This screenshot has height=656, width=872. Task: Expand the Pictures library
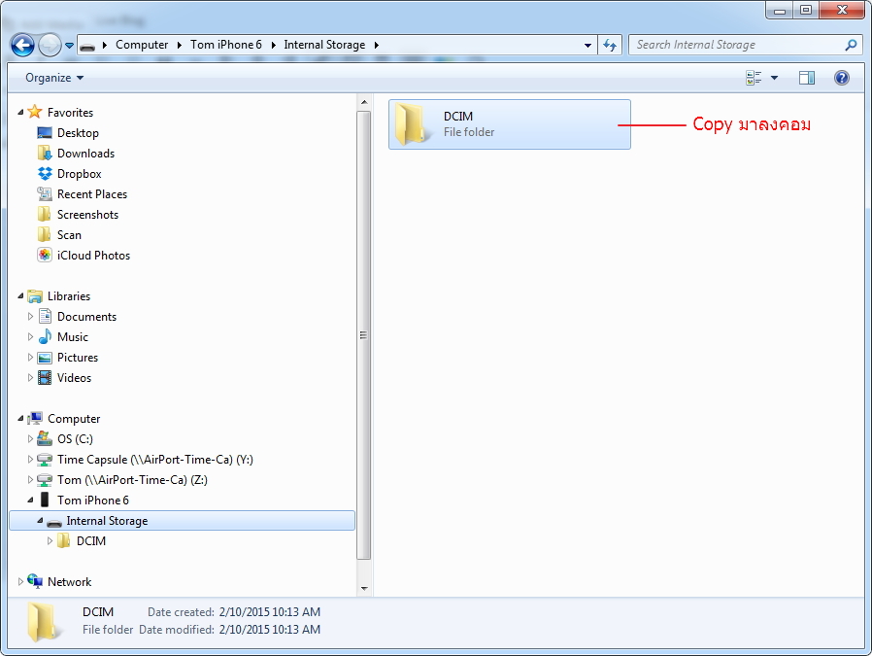tap(30, 358)
